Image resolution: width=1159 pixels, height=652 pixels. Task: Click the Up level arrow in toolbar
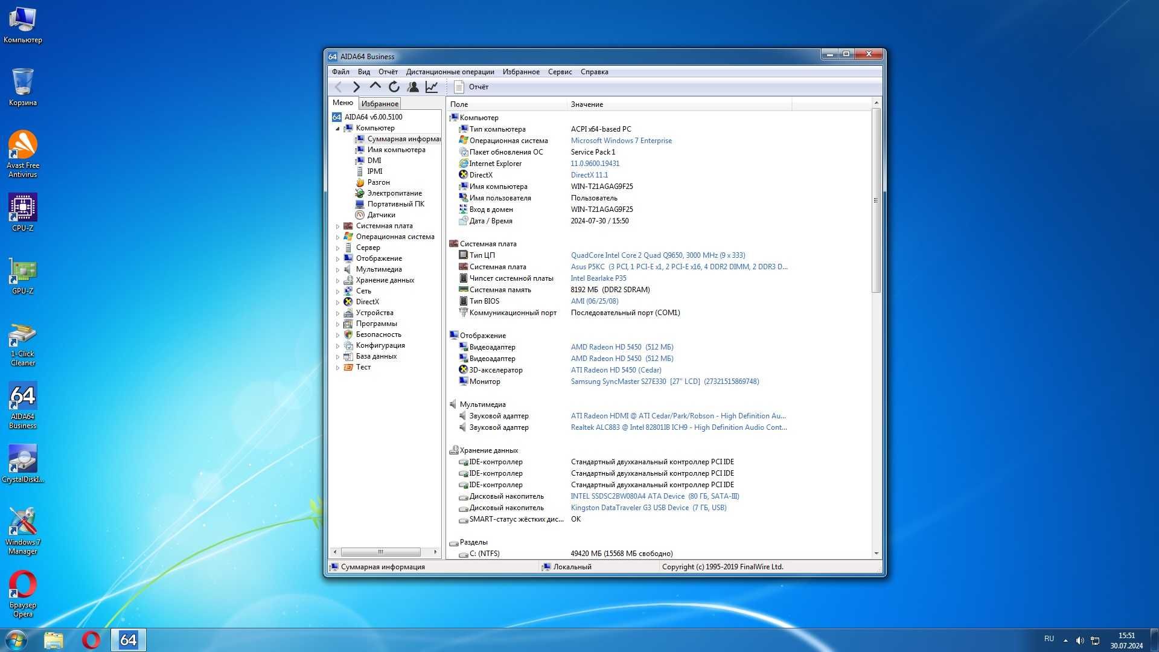pyautogui.click(x=375, y=87)
